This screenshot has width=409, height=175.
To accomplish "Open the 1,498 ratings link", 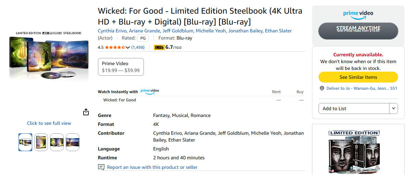I will (x=138, y=47).
